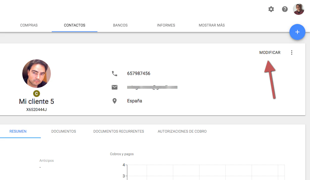Select the RESUMEN tab

[x=18, y=131]
